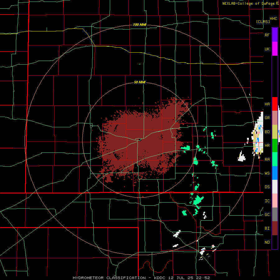The image size is (280, 280).
Task: Click the 100 NMI range ring label
Action: point(140,25)
